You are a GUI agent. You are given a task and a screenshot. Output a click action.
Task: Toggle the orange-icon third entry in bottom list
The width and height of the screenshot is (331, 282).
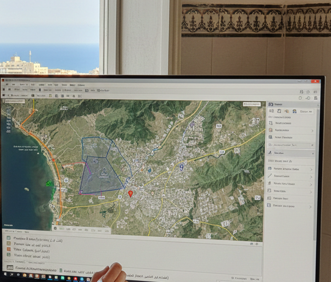tap(8, 249)
